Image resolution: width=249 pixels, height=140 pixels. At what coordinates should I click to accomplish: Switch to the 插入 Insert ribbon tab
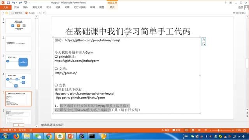(x=25, y=7)
